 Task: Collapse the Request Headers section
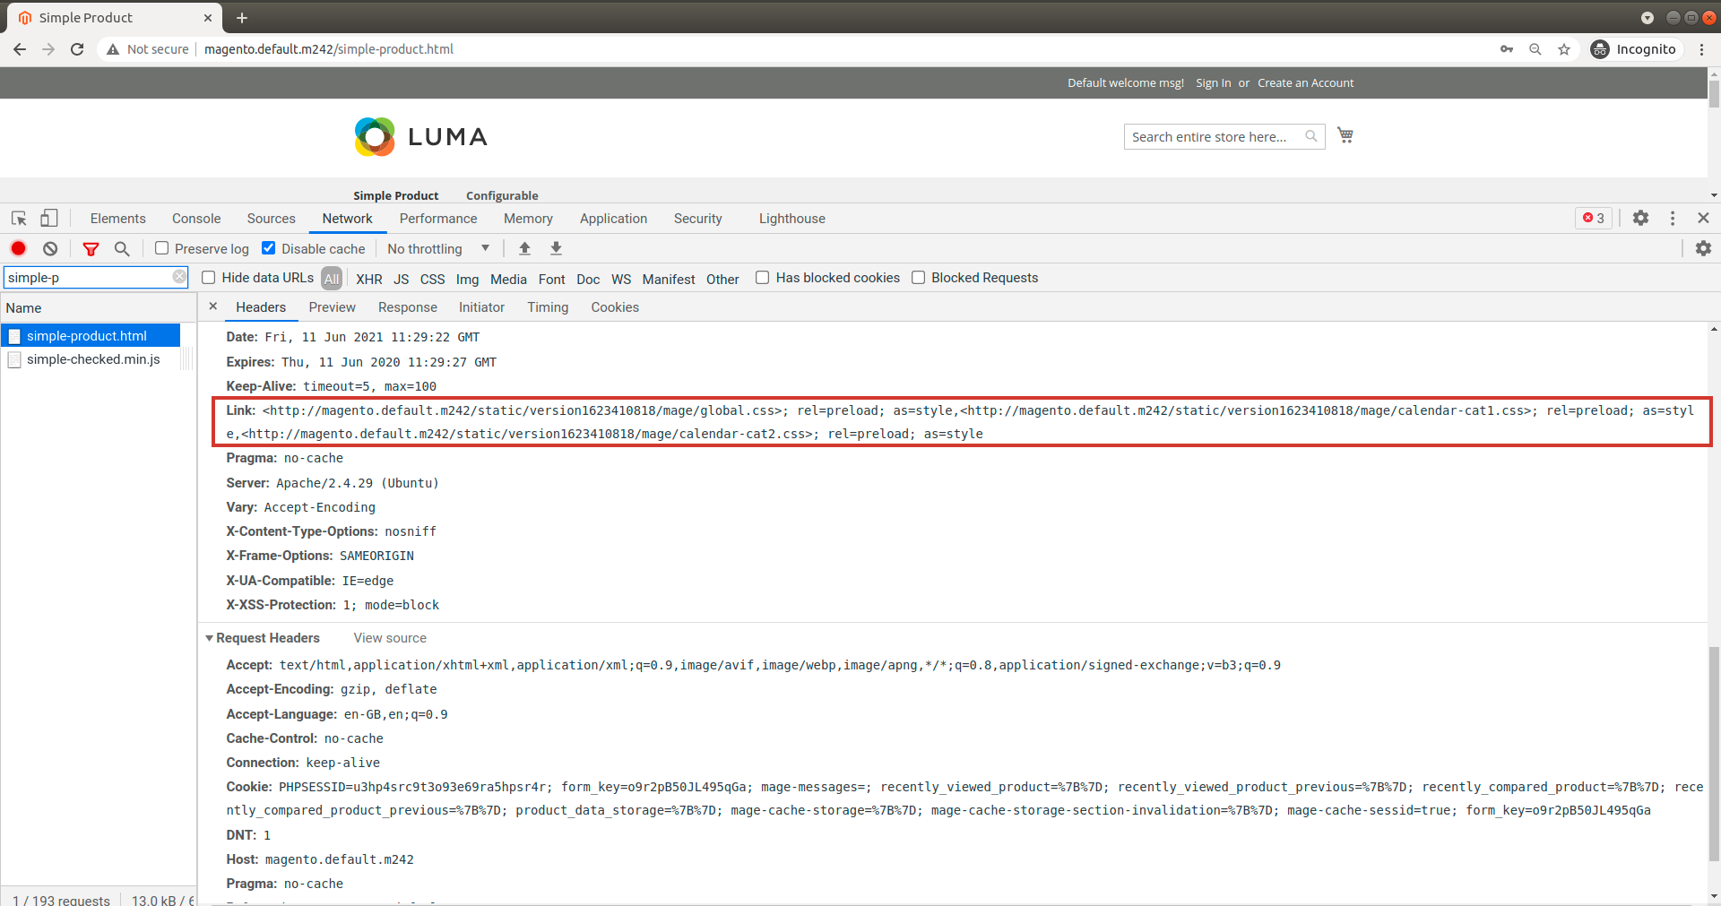pyautogui.click(x=210, y=638)
